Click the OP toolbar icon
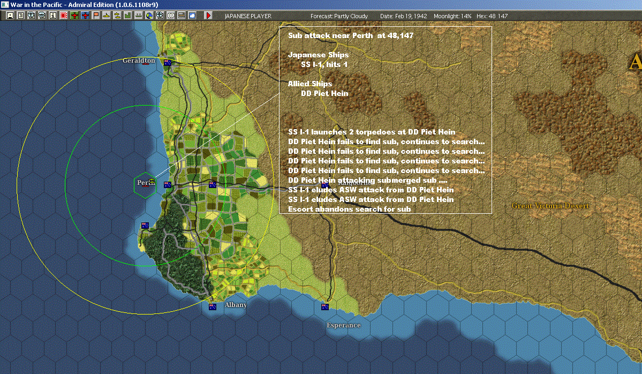642x374 pixels. 171,16
